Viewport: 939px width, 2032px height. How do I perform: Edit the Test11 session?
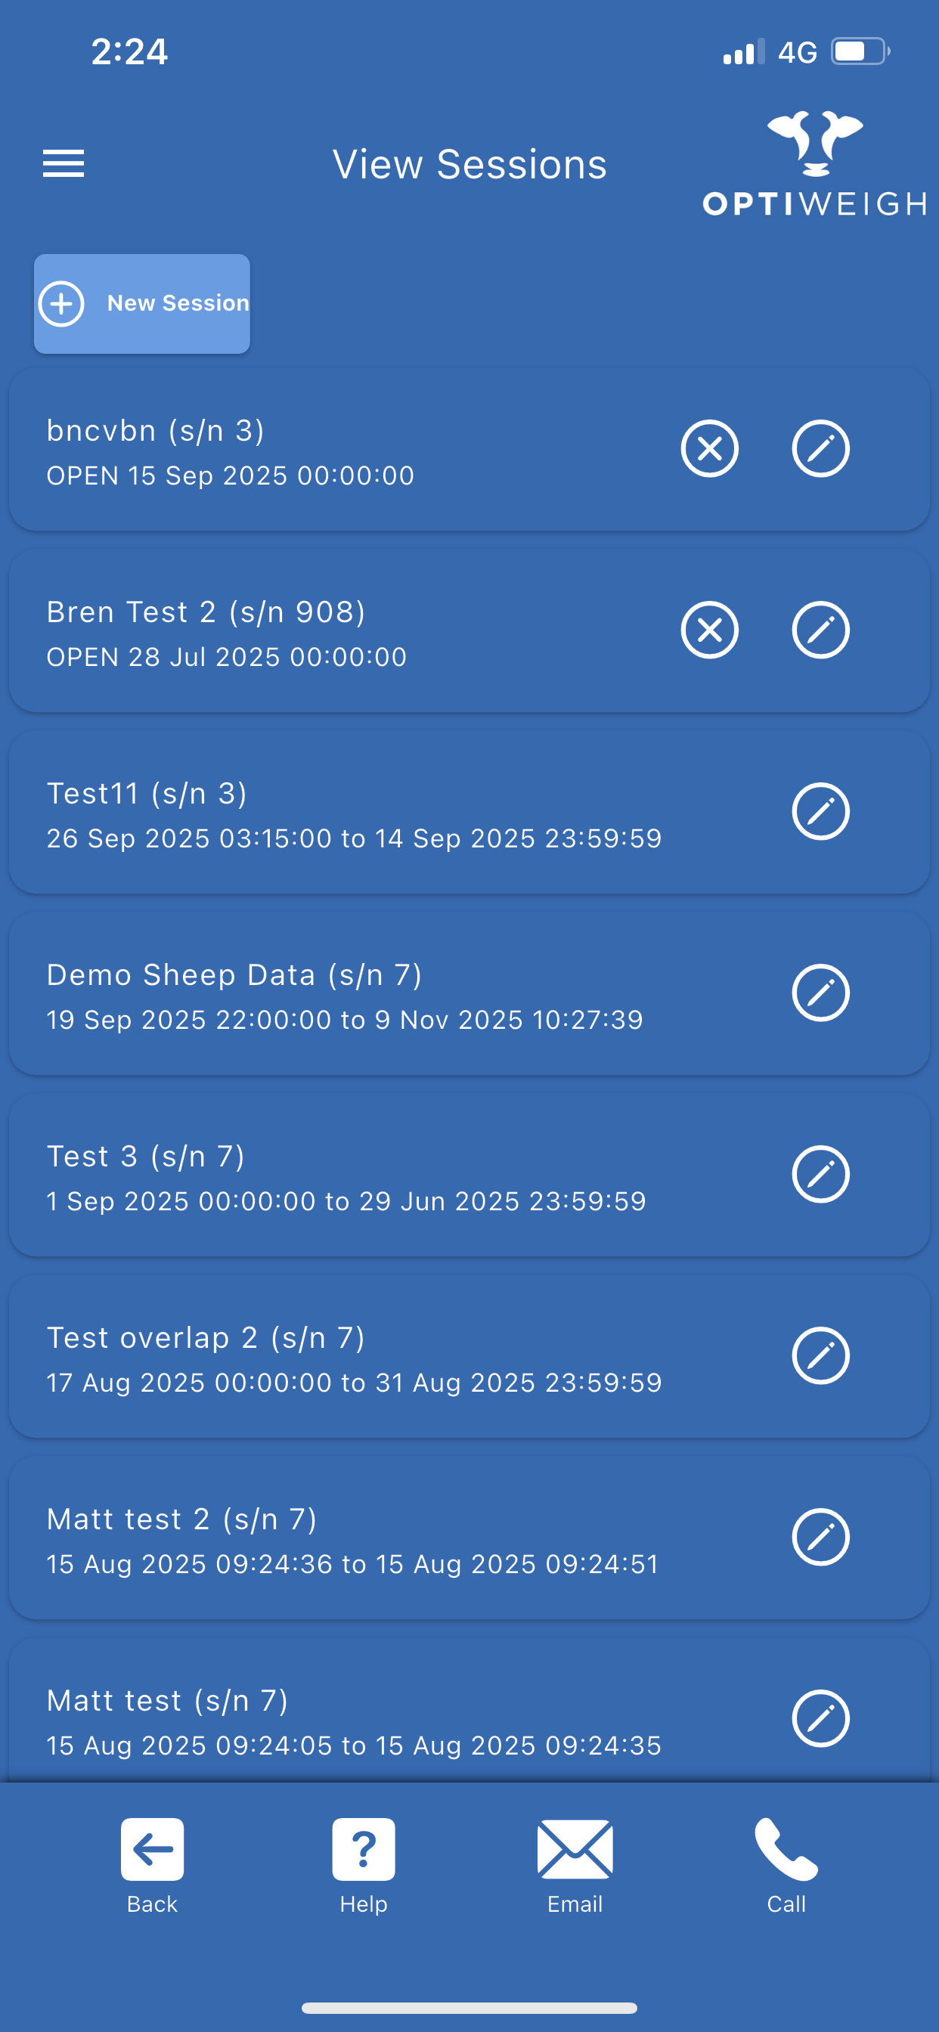[x=820, y=812]
